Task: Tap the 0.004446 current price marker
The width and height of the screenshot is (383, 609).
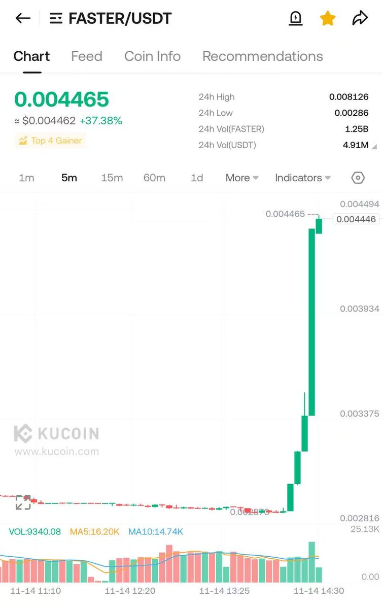Action: [x=357, y=219]
